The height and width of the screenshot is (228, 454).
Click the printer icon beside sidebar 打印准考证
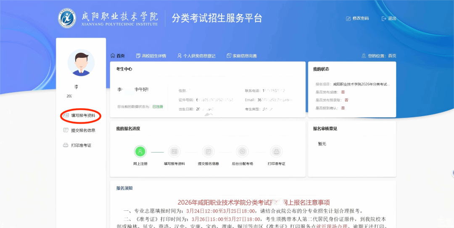[x=66, y=145]
